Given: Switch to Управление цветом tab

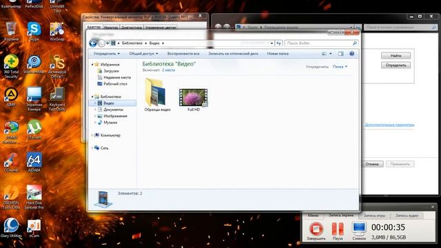Looking at the screenshot, I should (x=161, y=28).
